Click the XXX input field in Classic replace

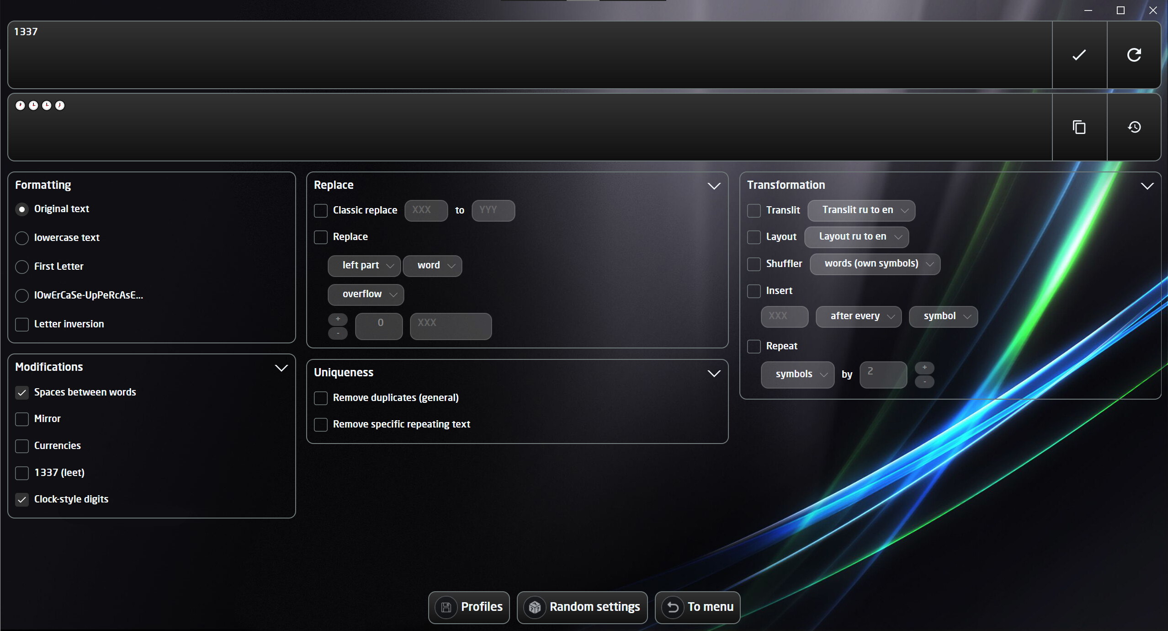coord(425,210)
